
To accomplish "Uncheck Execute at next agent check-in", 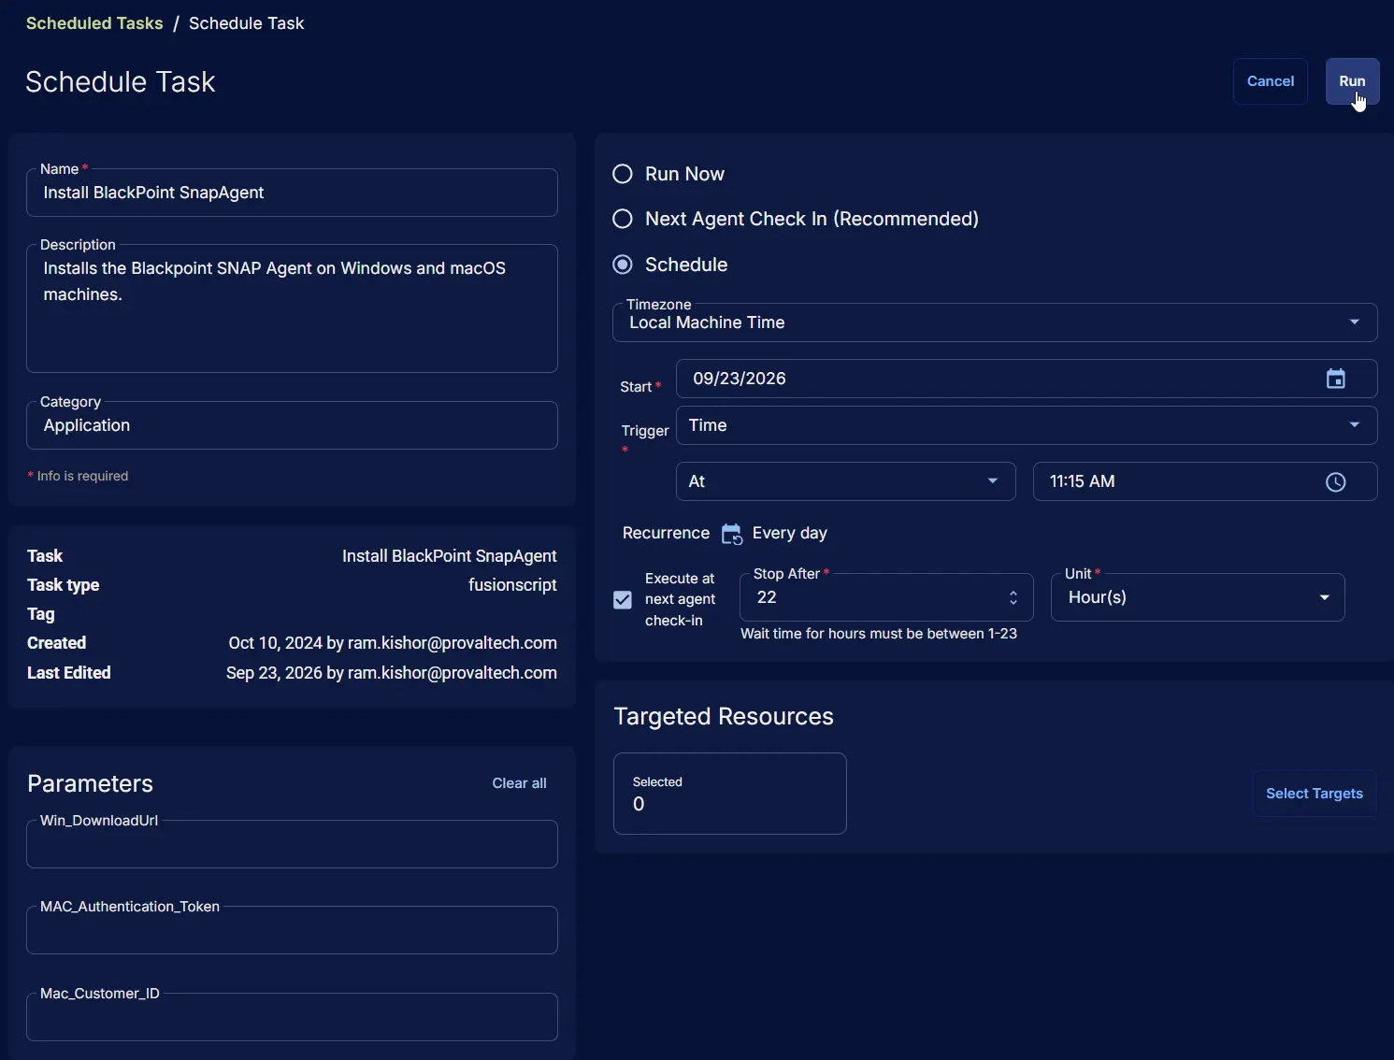I will pos(623,599).
